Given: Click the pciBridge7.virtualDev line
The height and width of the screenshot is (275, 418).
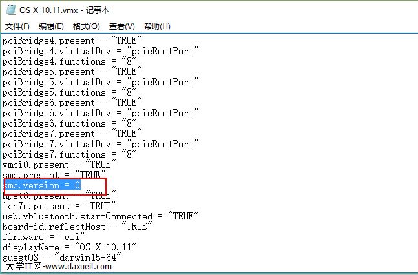Looking at the screenshot, I should point(101,144).
